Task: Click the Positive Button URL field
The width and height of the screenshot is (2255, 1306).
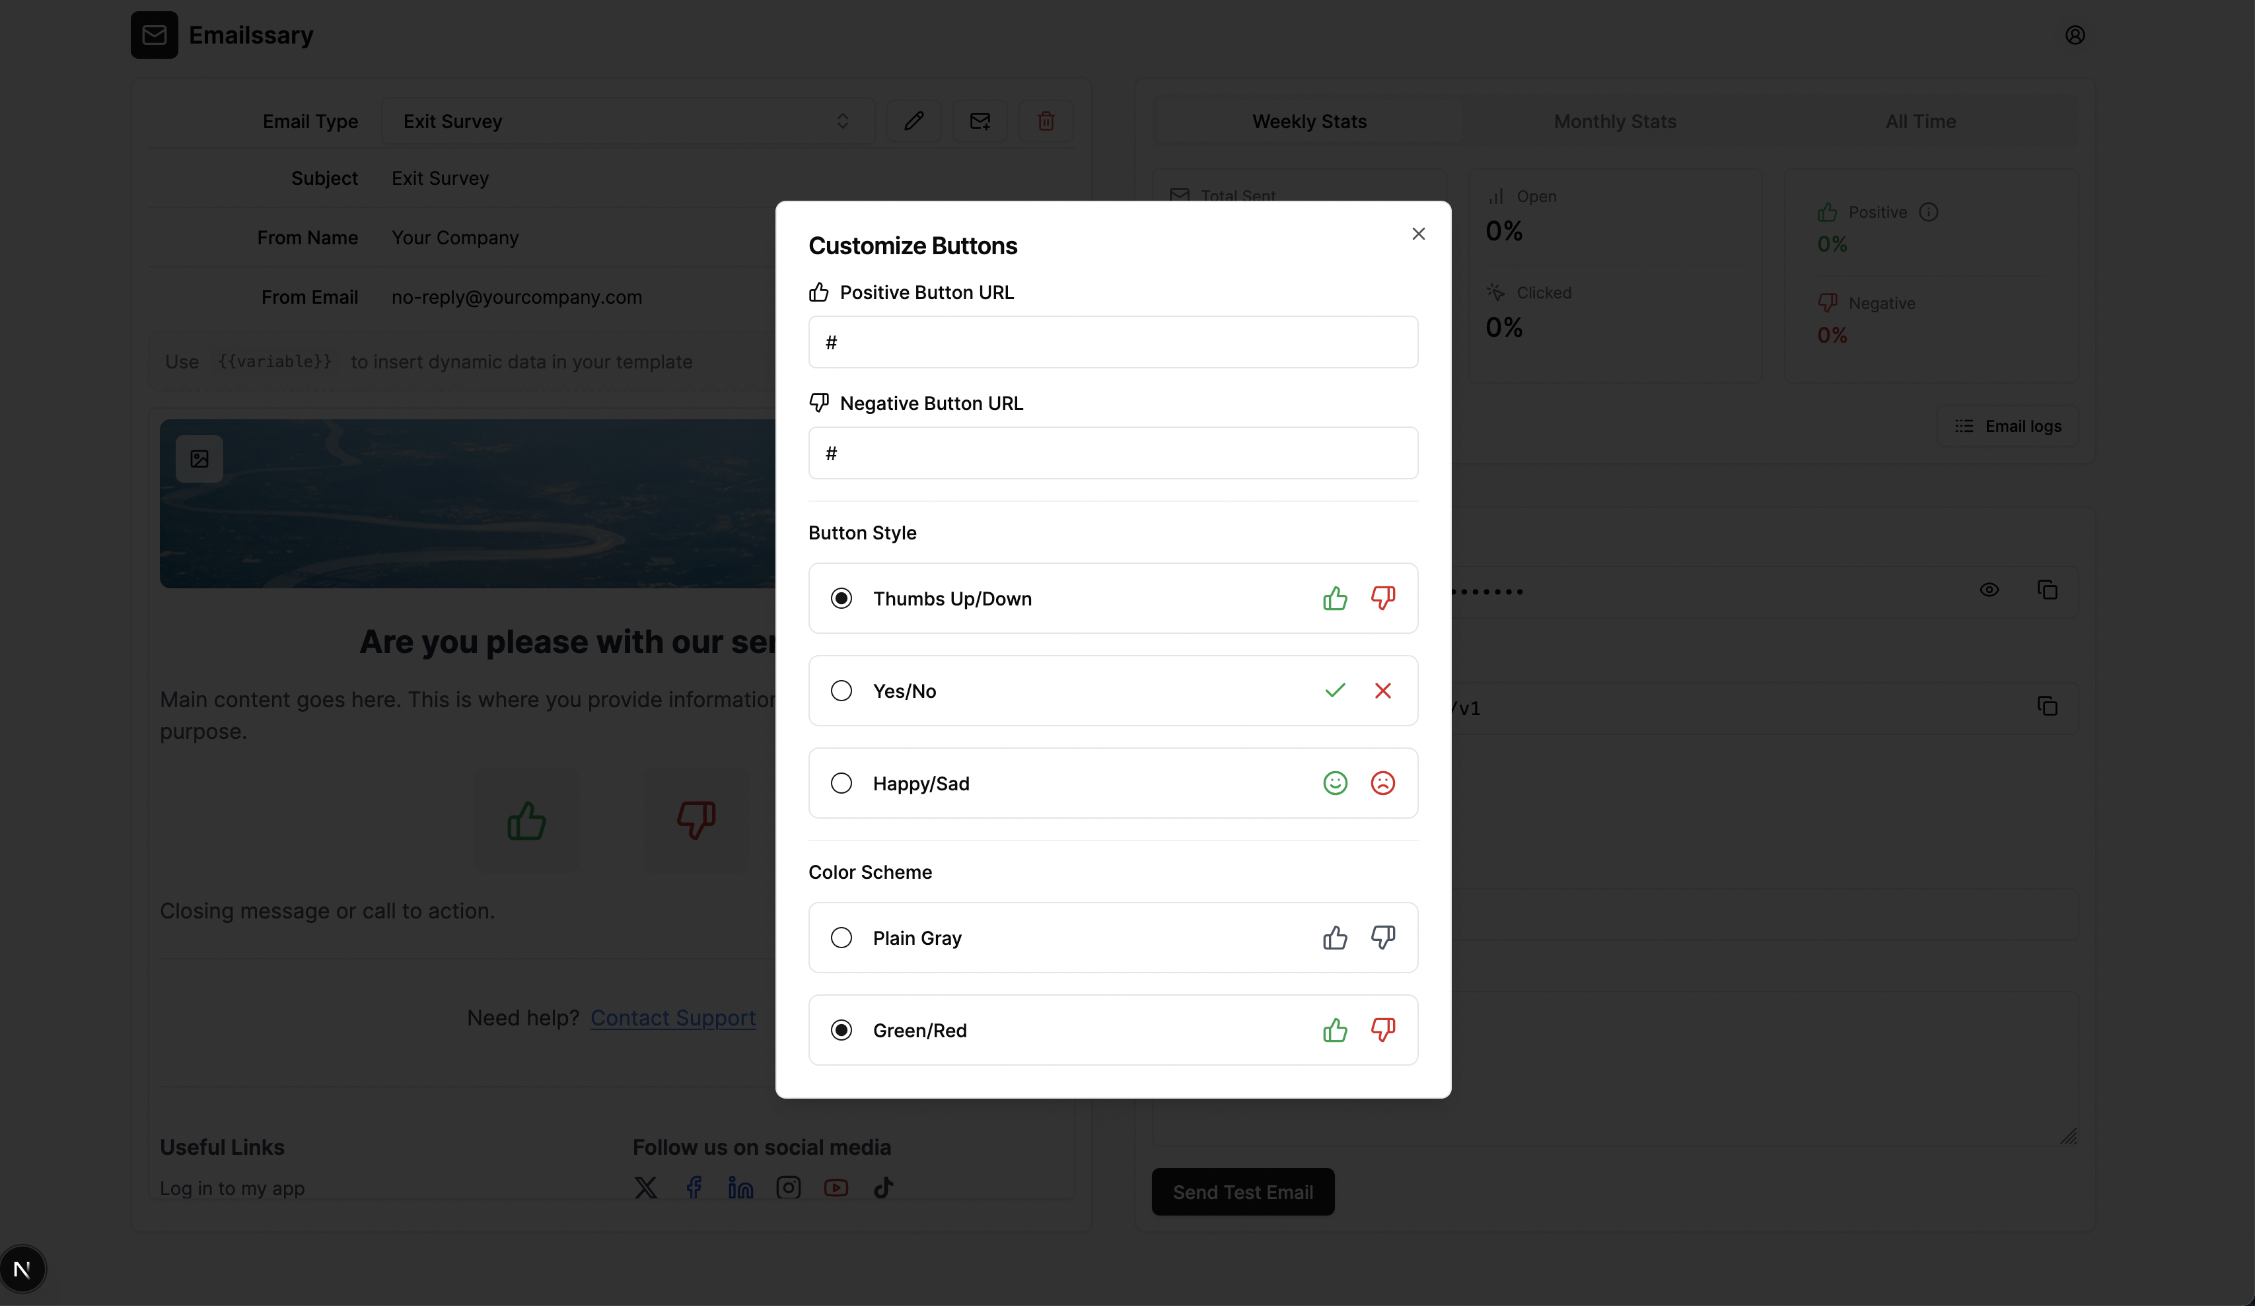Action: [x=1112, y=342]
